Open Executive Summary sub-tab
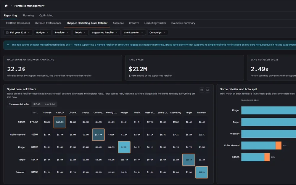296x185 pixels. (x=183, y=23)
